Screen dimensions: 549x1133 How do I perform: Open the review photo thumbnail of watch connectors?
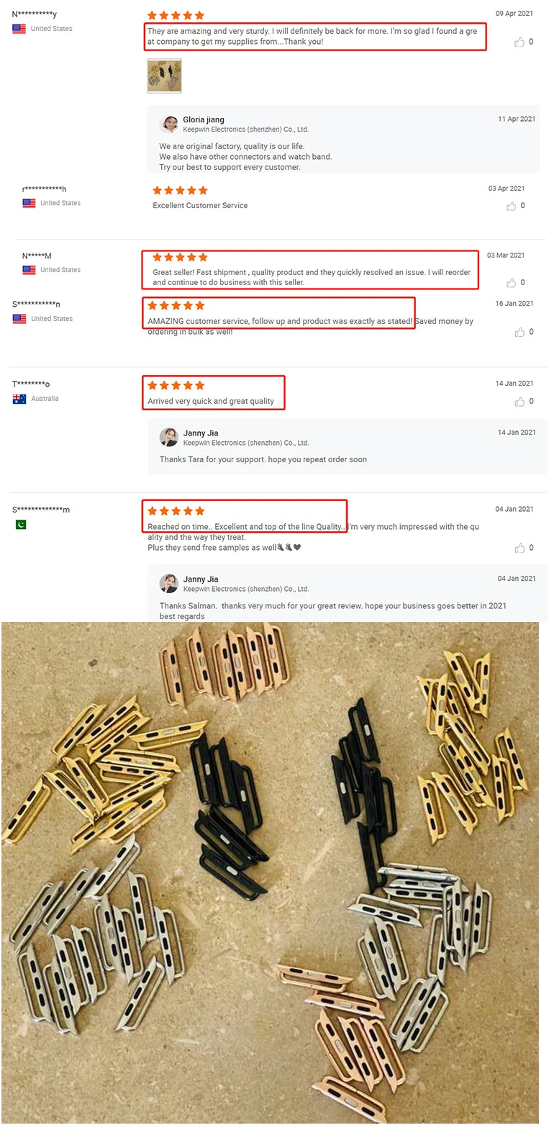tap(164, 76)
